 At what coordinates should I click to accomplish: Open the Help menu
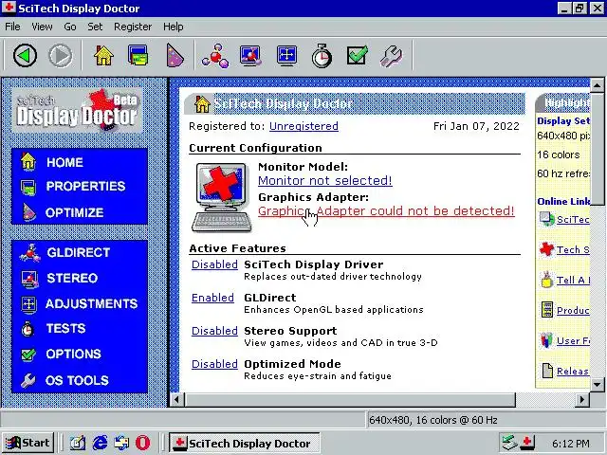(x=173, y=27)
